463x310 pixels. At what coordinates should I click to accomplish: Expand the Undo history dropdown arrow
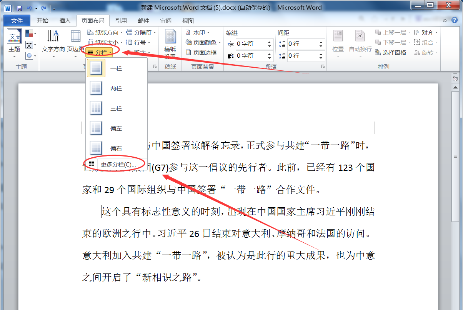point(36,8)
